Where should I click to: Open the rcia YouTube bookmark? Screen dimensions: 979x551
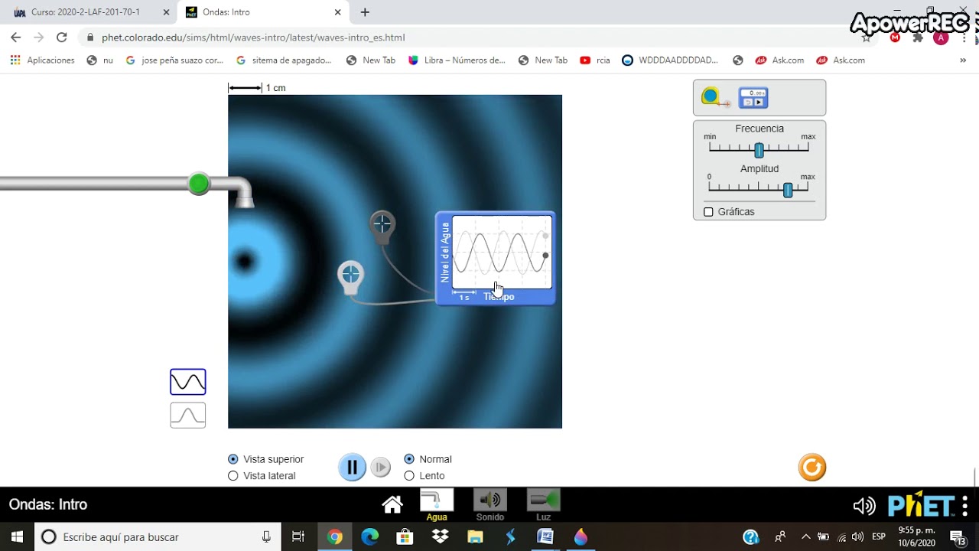click(x=595, y=60)
